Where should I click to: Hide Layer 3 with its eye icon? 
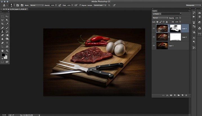154,28
